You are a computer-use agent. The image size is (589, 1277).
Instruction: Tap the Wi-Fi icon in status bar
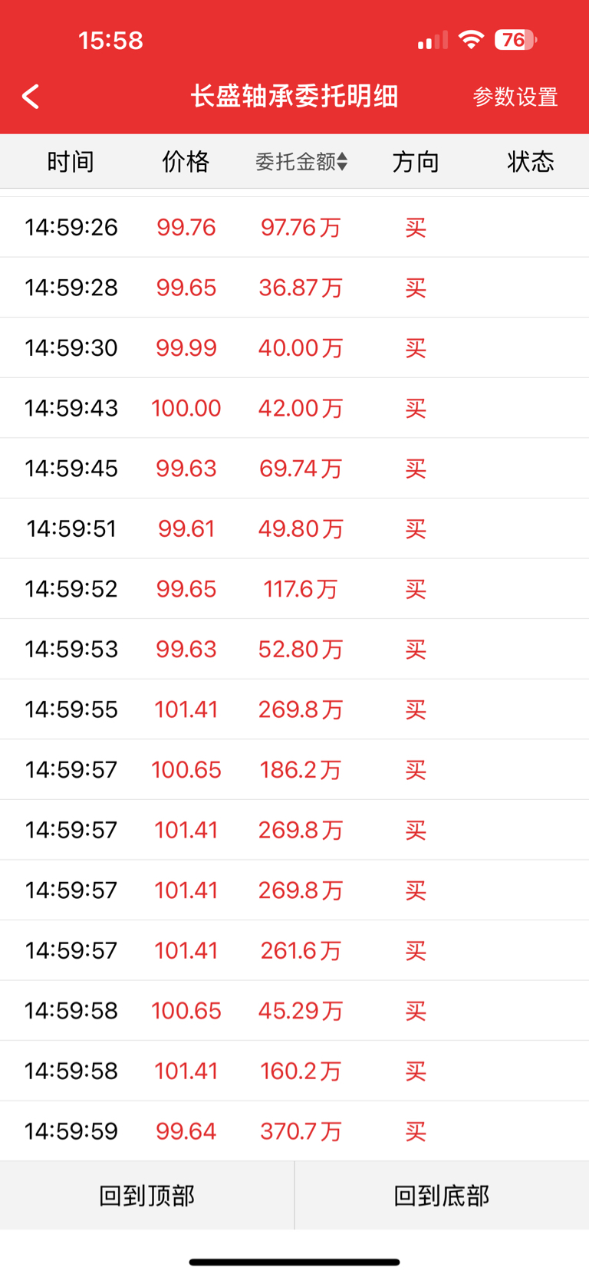point(471,40)
